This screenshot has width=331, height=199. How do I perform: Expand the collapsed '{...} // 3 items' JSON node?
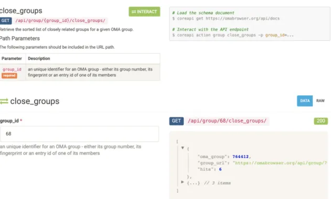click(x=183, y=182)
